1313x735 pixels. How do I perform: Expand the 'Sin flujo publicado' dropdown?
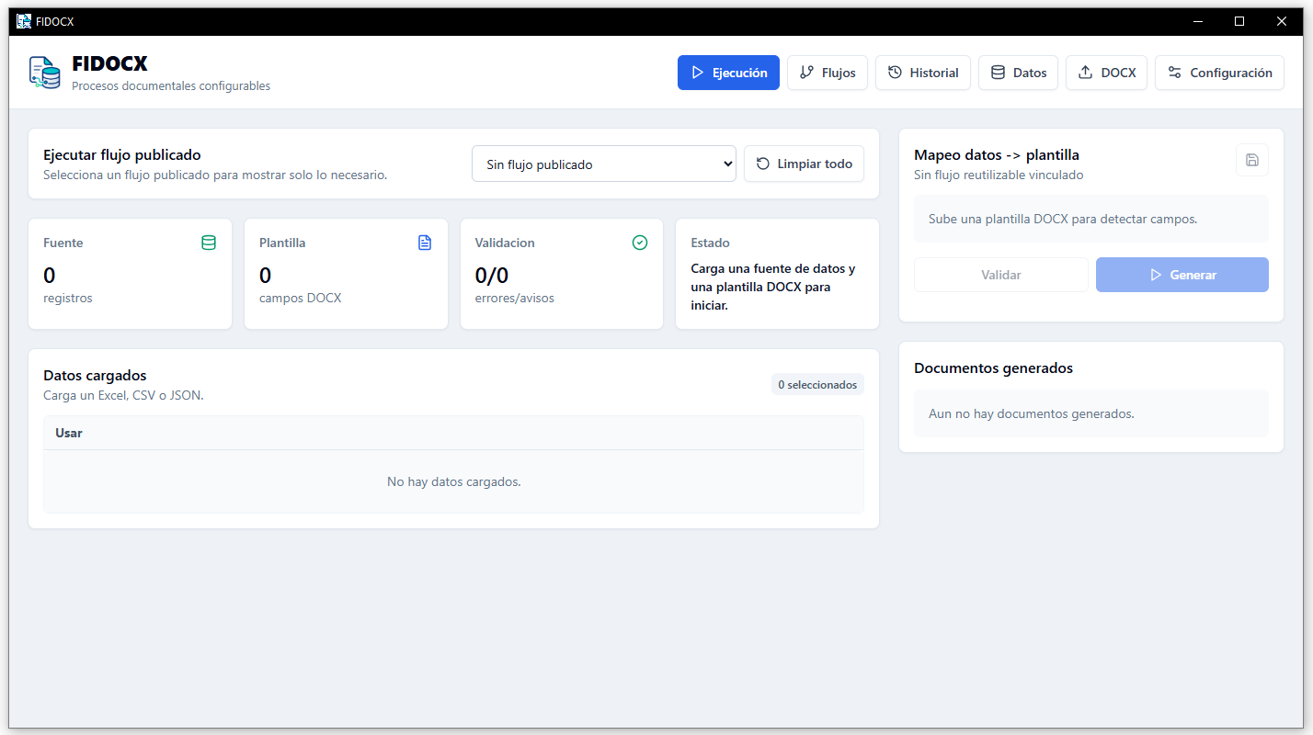point(604,164)
